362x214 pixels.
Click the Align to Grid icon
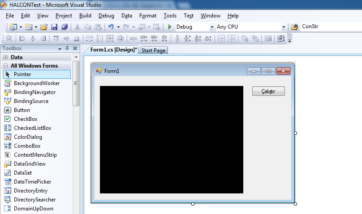[x=9, y=39]
